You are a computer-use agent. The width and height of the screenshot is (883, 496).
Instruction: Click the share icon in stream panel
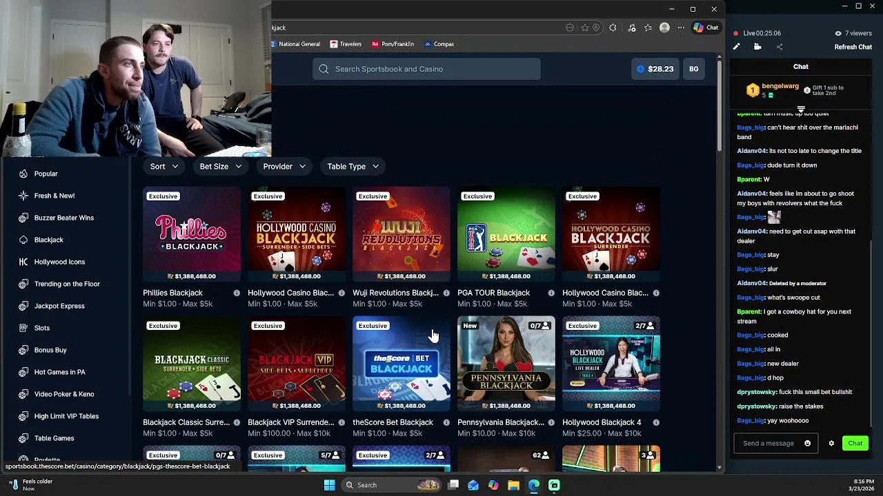780,47
